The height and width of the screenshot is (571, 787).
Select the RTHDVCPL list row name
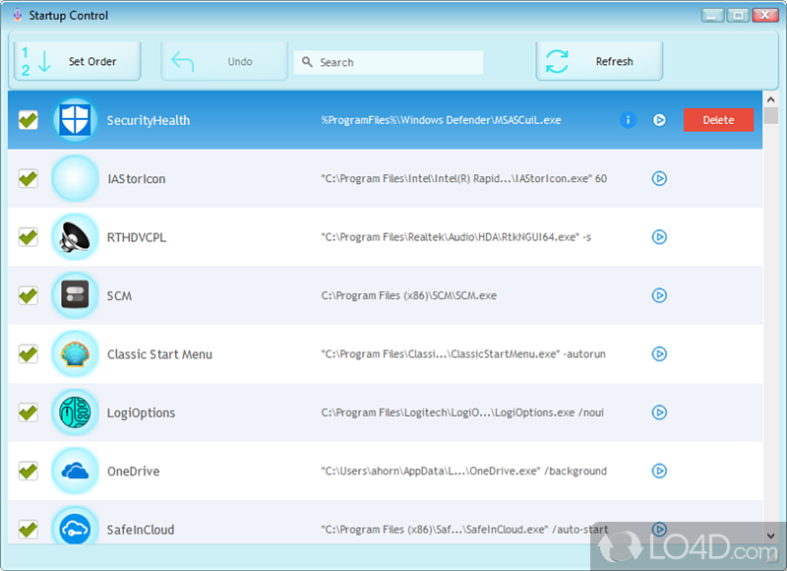pos(136,237)
